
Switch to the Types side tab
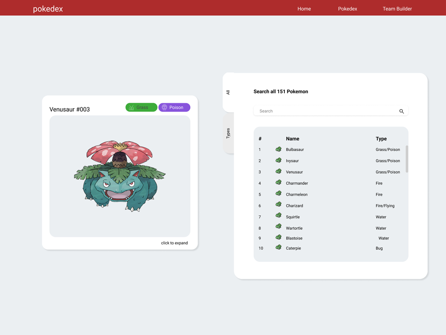pyautogui.click(x=228, y=133)
